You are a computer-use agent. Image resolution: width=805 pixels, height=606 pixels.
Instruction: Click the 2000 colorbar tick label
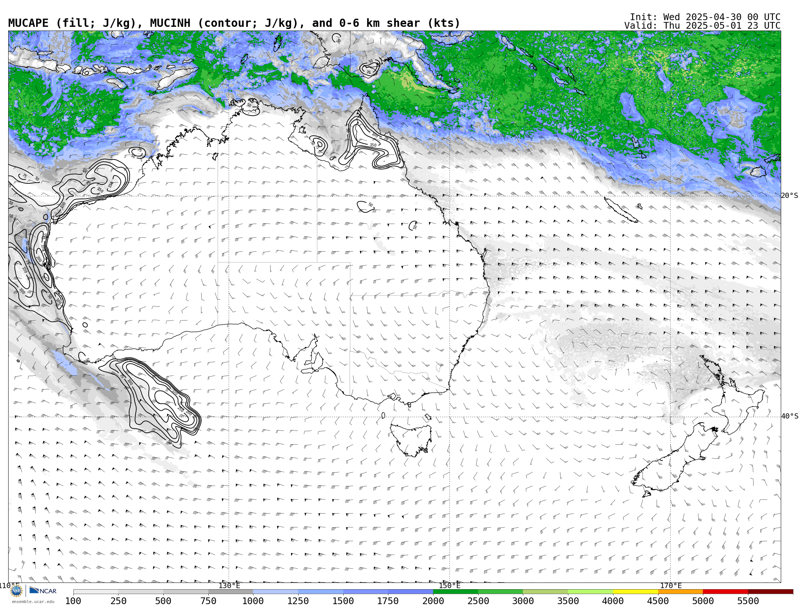coord(433,601)
